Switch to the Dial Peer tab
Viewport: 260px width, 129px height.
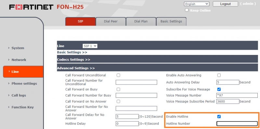[x=111, y=21]
